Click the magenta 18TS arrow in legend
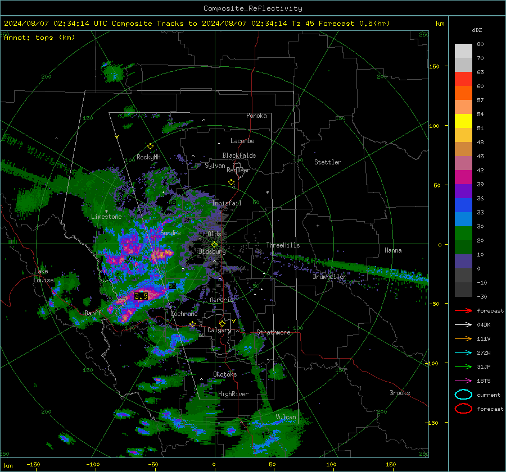The image size is (506, 472). pos(463,381)
